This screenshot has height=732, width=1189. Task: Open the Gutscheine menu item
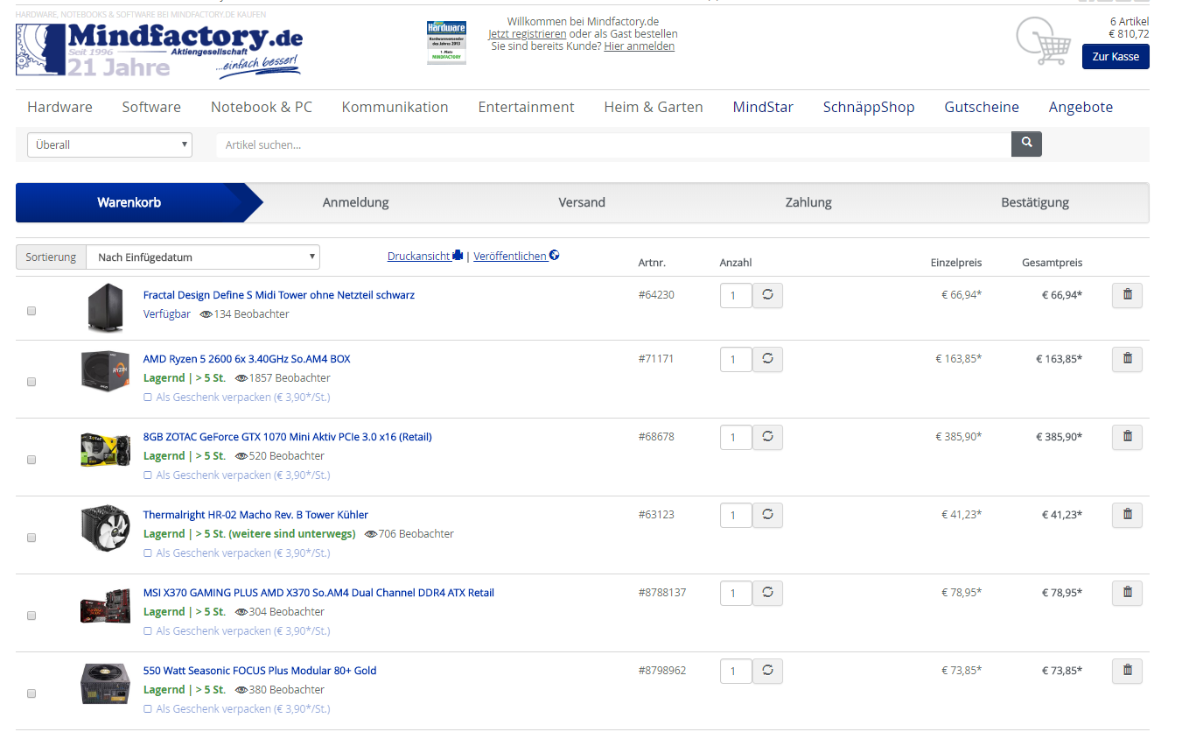point(982,107)
